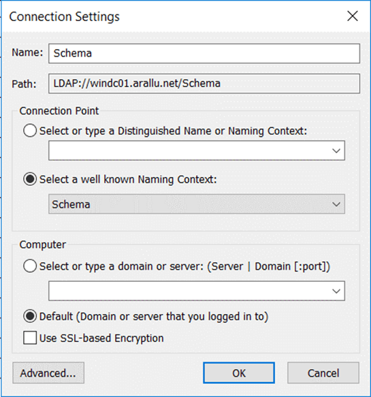371x397 pixels.
Task: Select Default domain or server radio
Action: click(x=30, y=316)
